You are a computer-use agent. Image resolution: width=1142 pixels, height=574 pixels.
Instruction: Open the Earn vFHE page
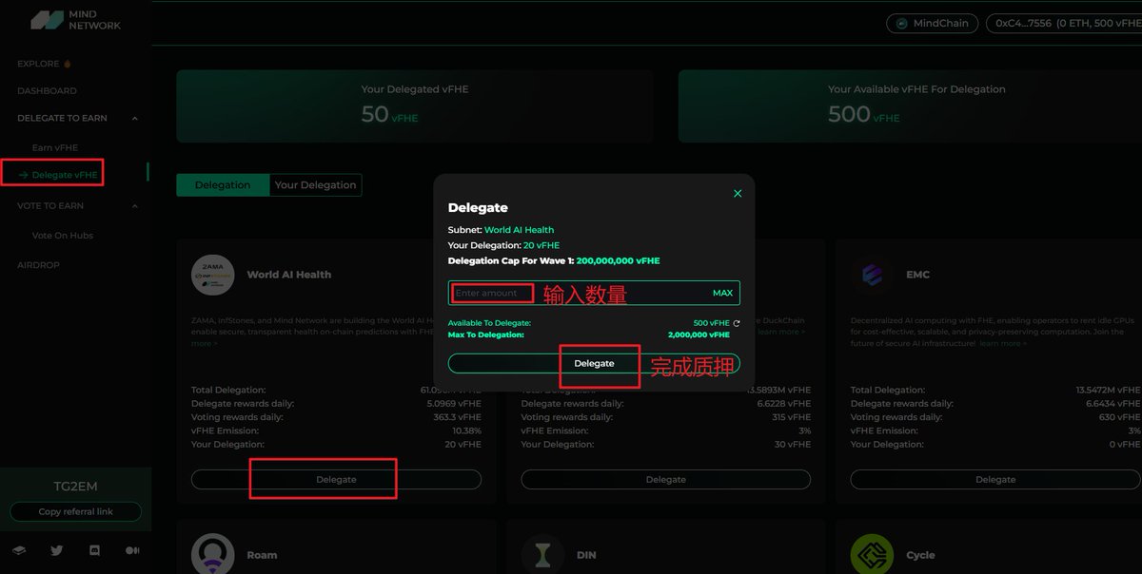55,147
